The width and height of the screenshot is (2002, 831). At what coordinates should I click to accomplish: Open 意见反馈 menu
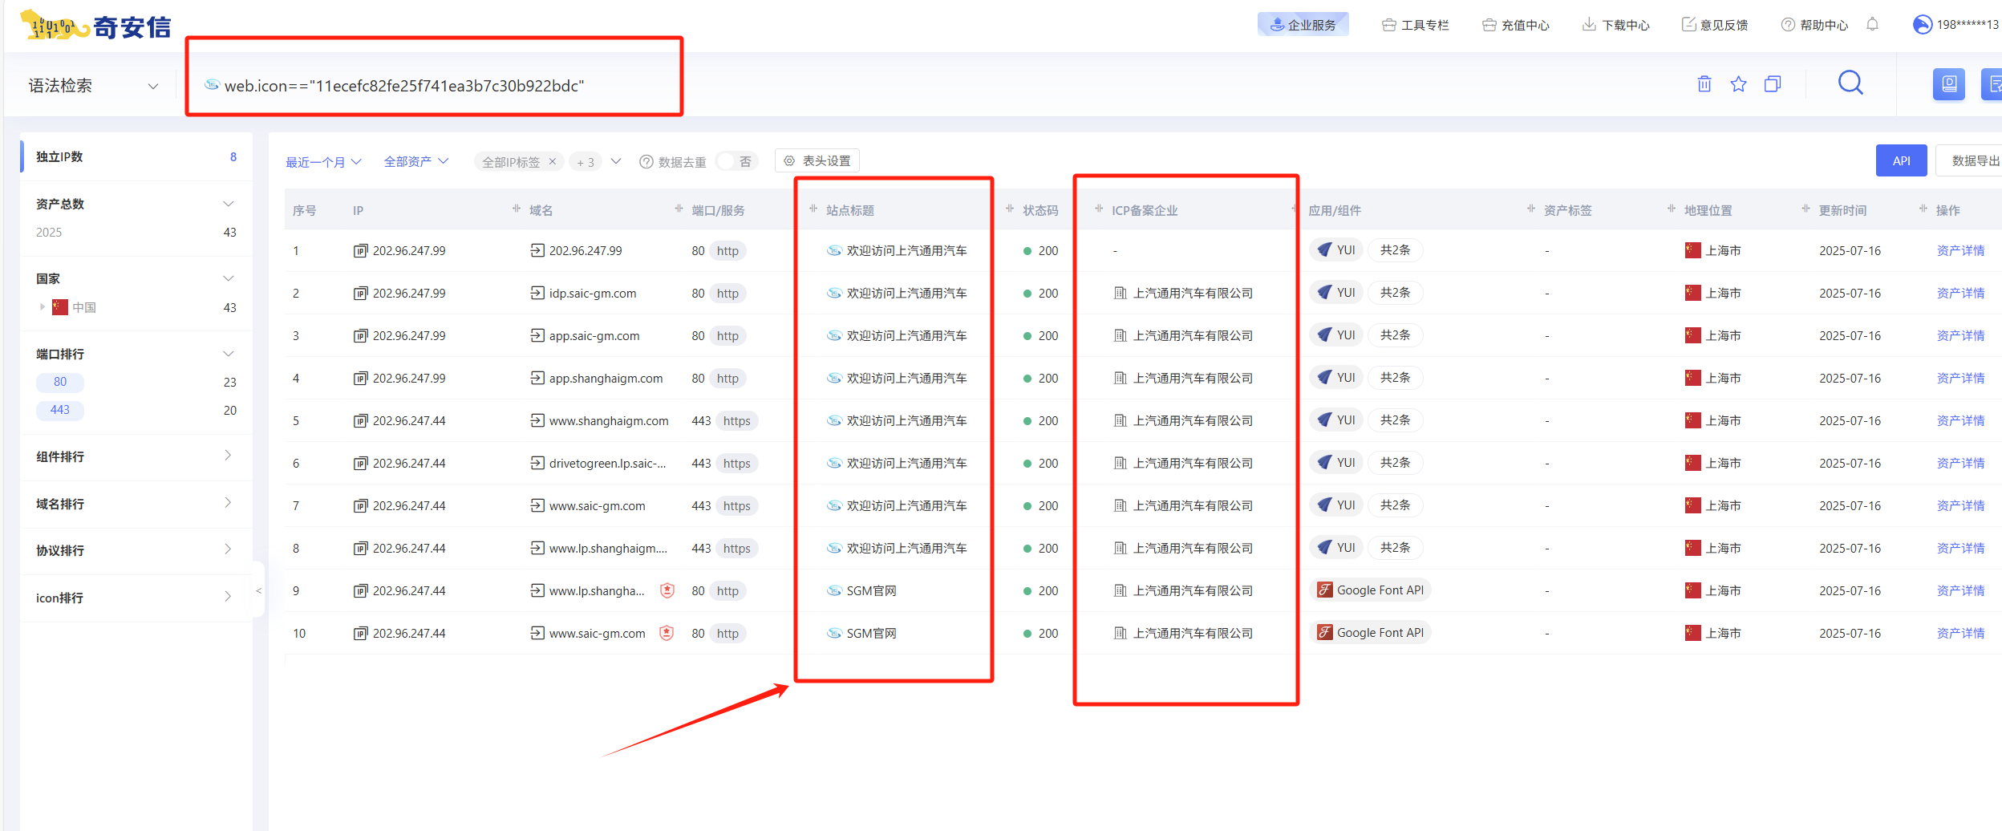(1715, 25)
